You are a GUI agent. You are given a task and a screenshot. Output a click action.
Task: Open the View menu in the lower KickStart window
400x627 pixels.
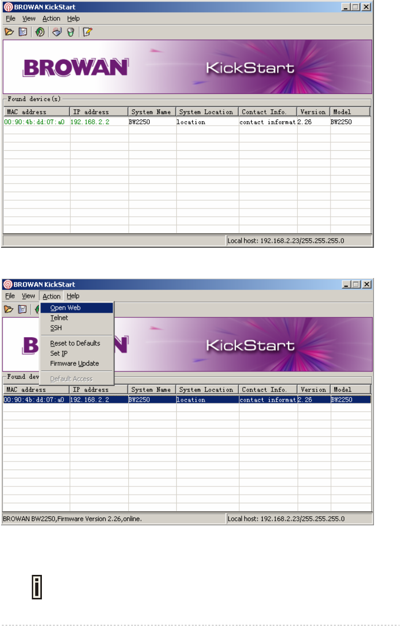click(x=29, y=296)
